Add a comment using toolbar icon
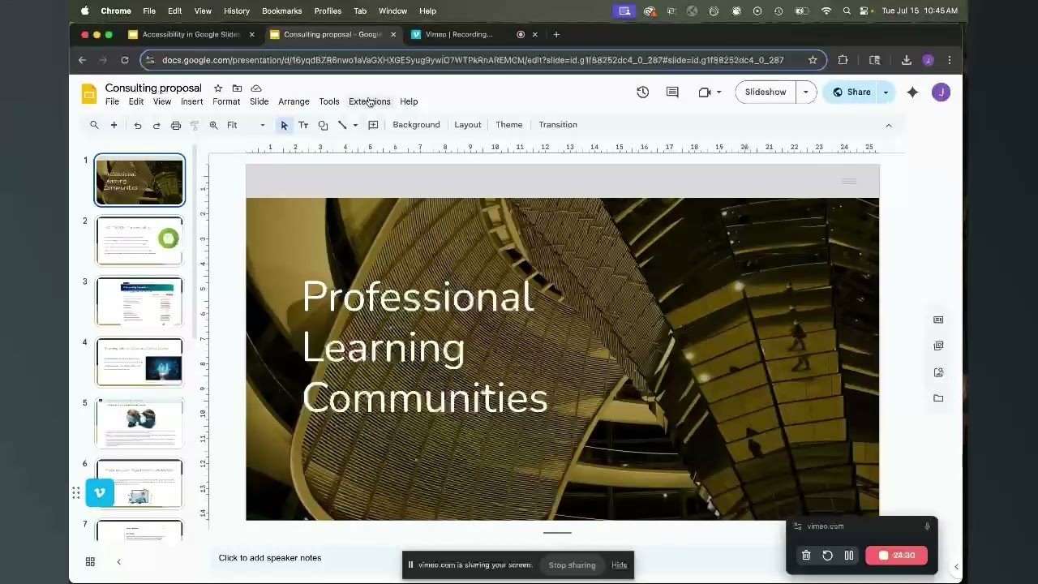 tap(373, 125)
